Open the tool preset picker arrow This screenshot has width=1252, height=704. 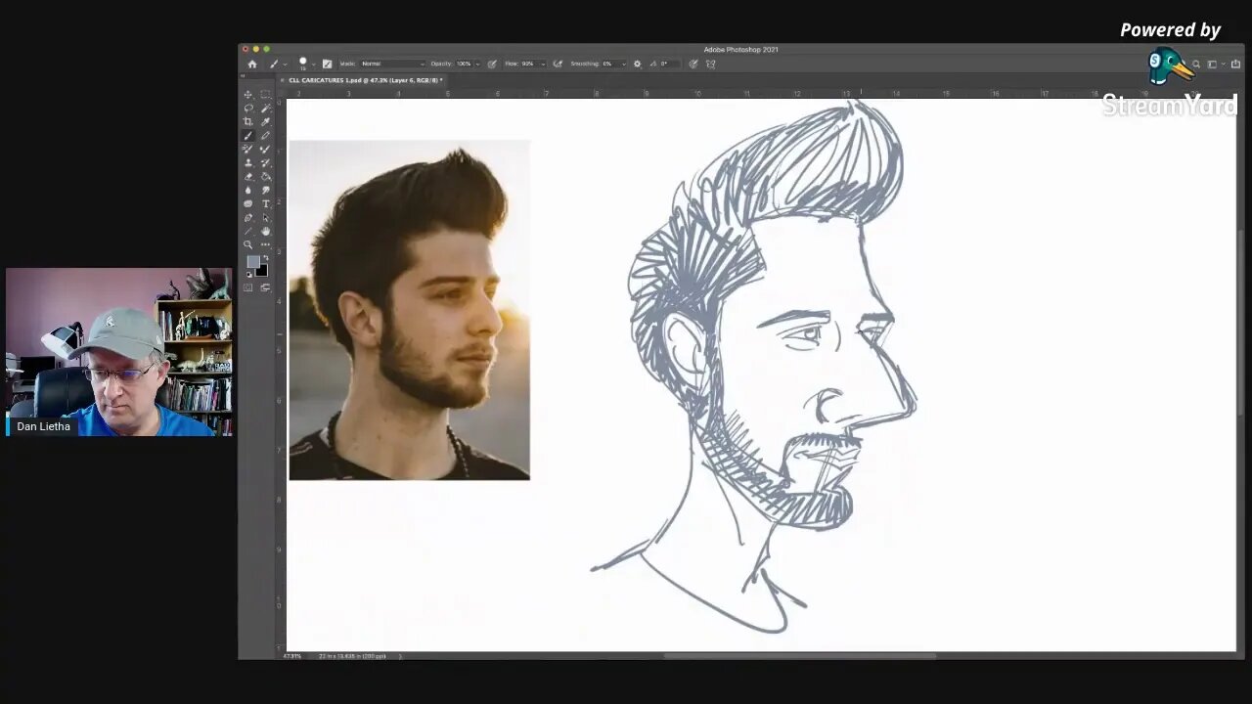pyautogui.click(x=286, y=65)
